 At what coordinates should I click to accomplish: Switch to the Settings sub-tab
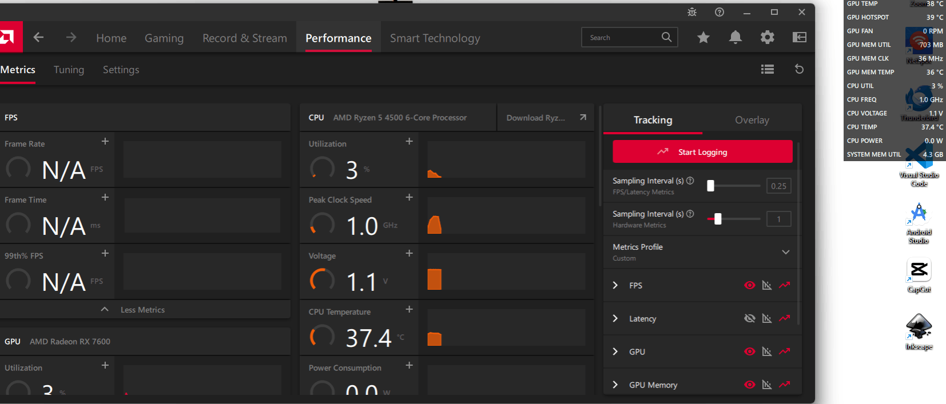pyautogui.click(x=121, y=70)
